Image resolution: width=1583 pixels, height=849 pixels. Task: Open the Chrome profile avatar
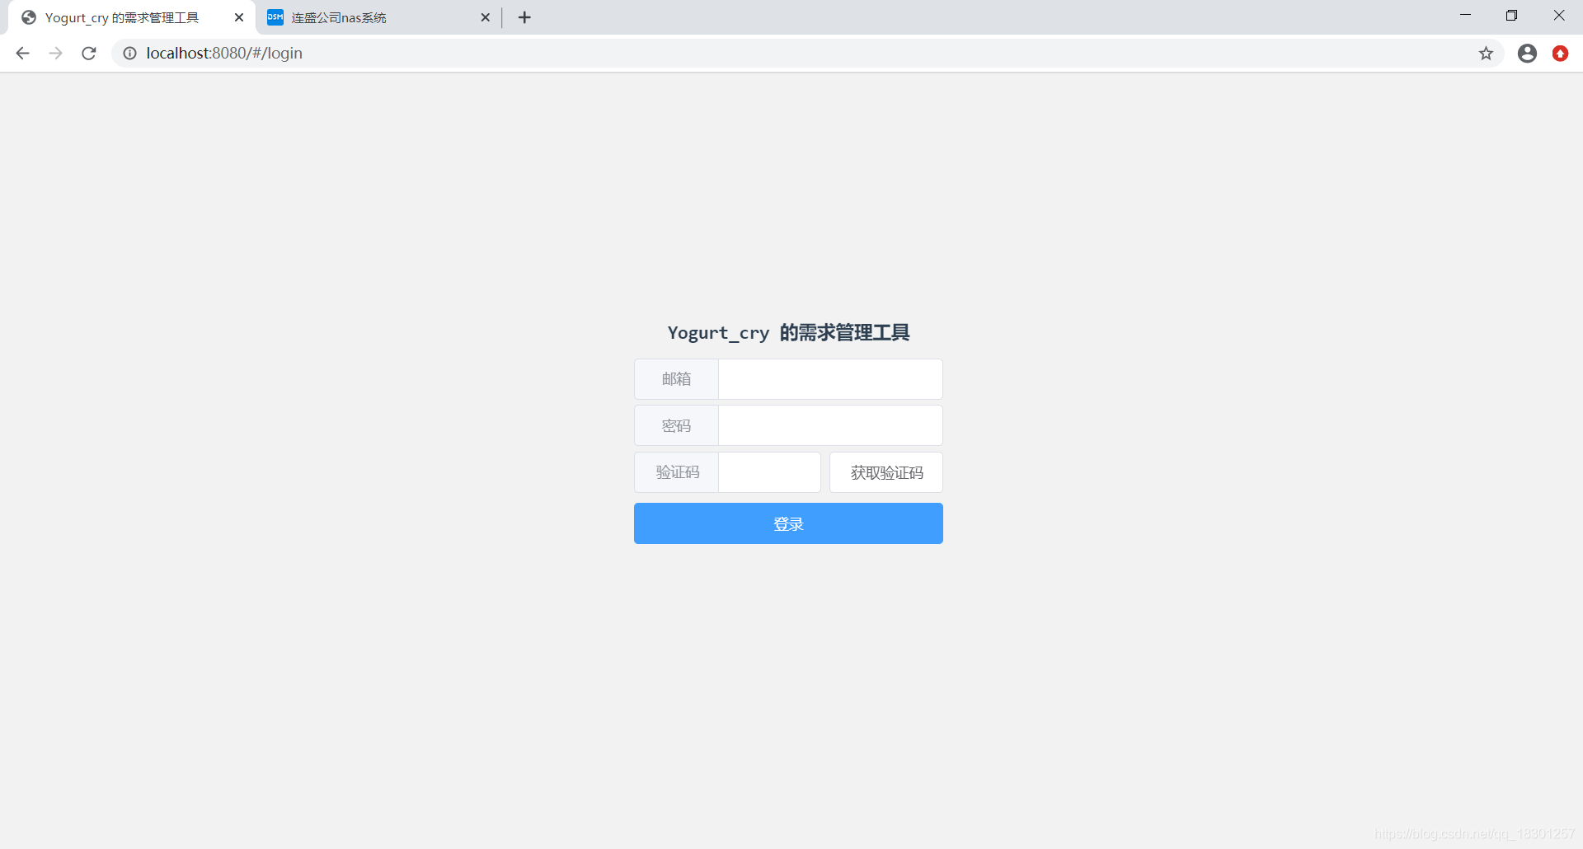pyautogui.click(x=1527, y=54)
